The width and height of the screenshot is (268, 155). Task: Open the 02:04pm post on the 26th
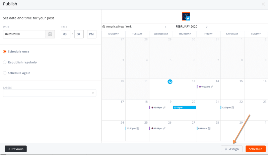[x=157, y=128]
